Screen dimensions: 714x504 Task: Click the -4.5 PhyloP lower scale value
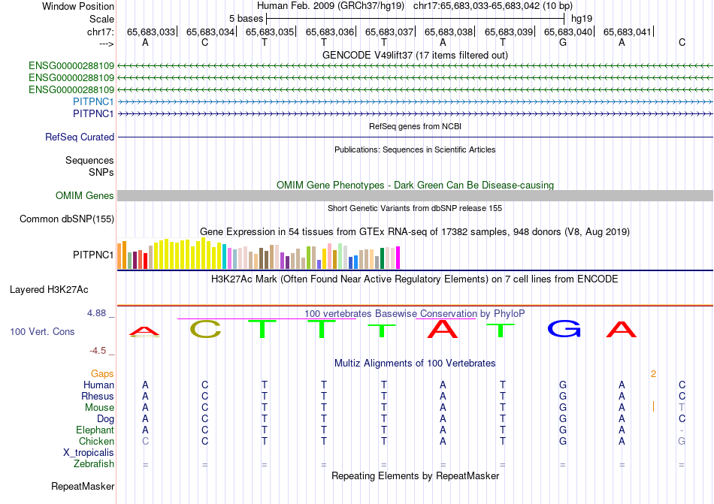(x=98, y=351)
